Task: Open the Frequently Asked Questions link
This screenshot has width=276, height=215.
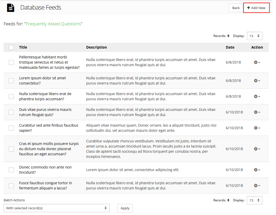Action: pos(53,24)
